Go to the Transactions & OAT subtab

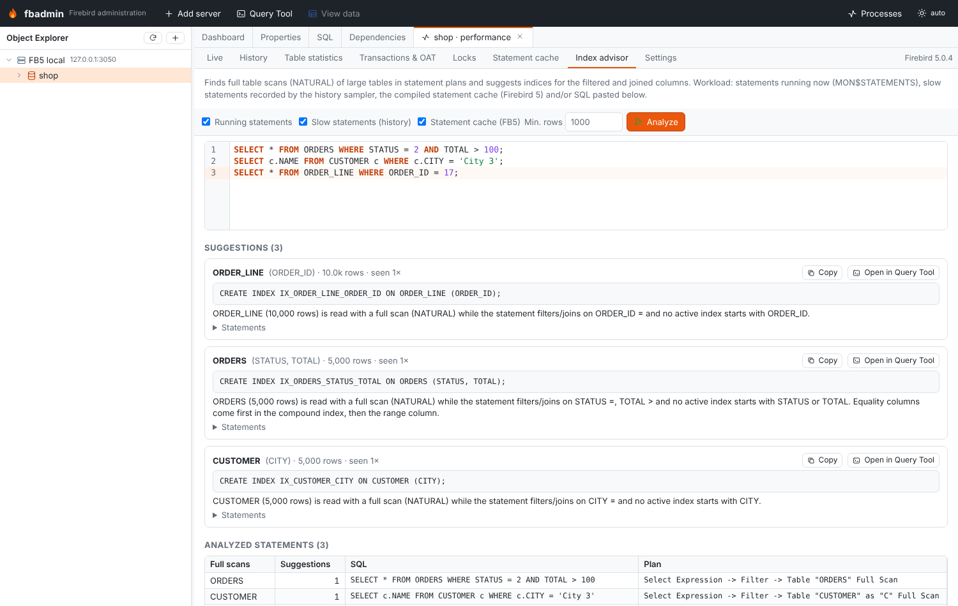coord(397,58)
